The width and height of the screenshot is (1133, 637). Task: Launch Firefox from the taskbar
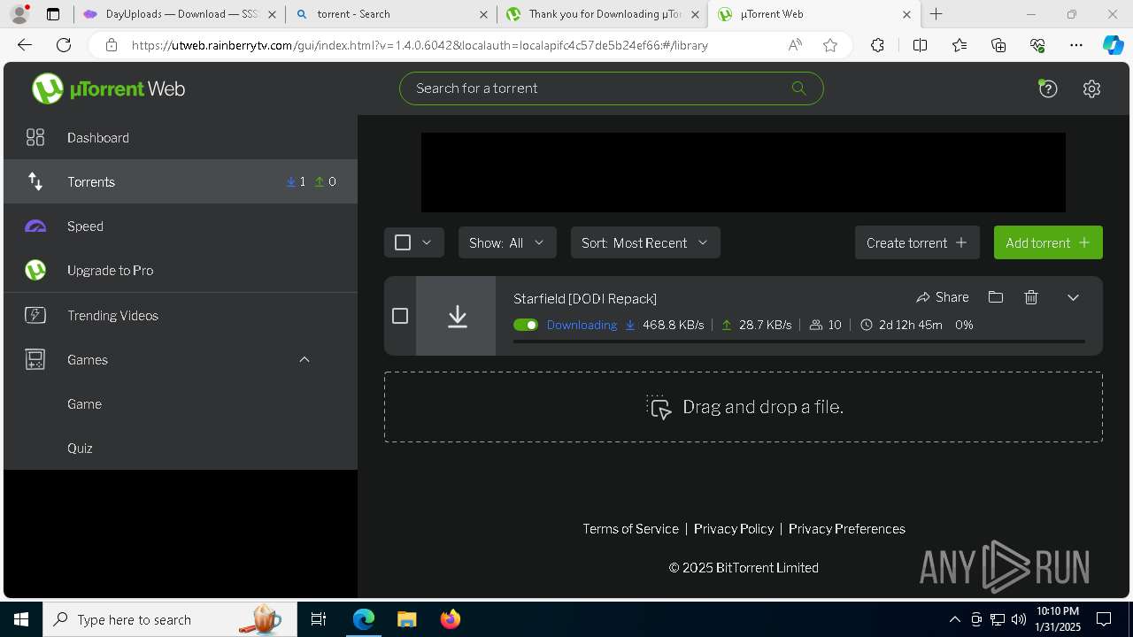pos(451,619)
